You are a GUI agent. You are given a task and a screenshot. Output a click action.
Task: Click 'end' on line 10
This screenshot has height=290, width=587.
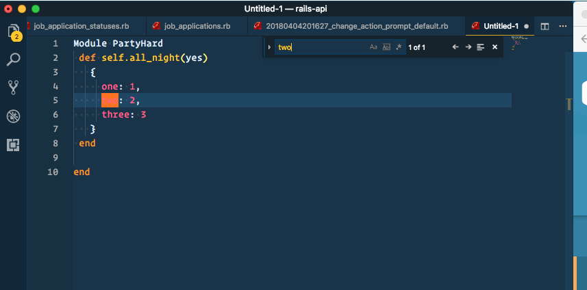tap(82, 172)
